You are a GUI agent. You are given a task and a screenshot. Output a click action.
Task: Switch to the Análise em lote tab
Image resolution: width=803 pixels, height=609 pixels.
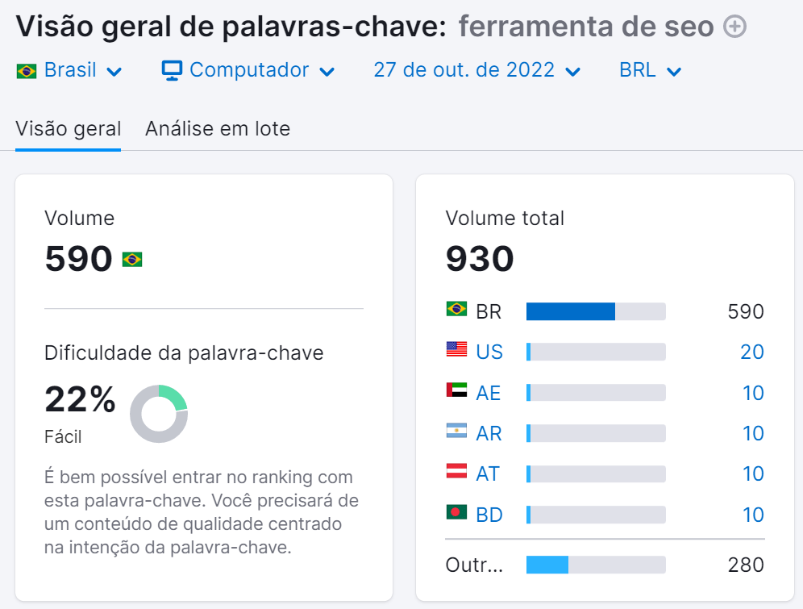point(218,128)
